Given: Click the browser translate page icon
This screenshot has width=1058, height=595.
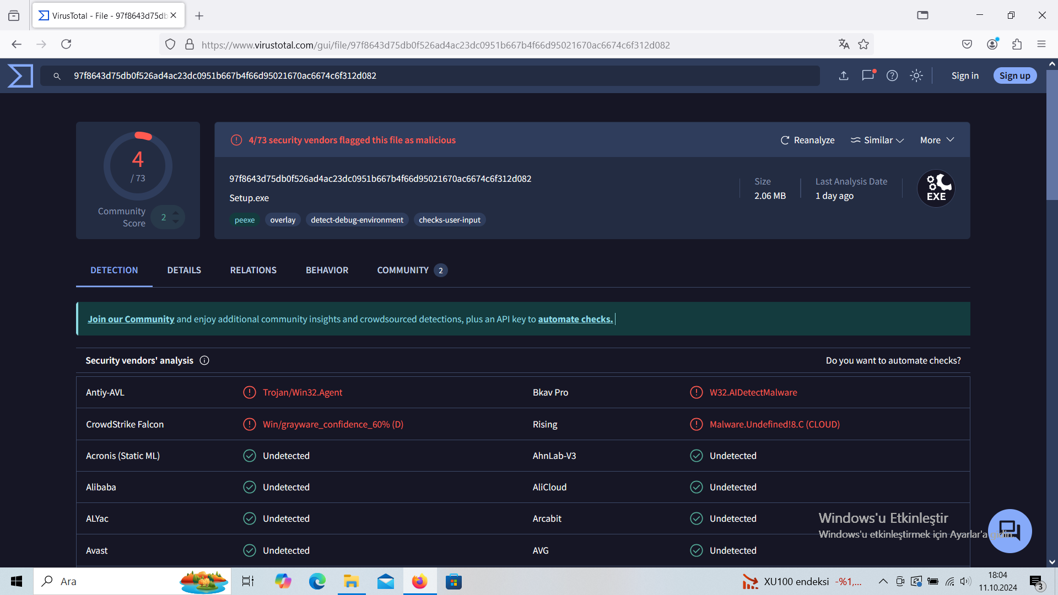Looking at the screenshot, I should point(844,45).
